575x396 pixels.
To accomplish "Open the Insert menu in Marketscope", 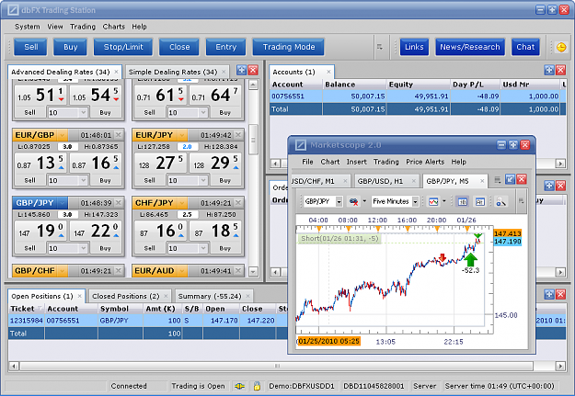I will click(356, 162).
